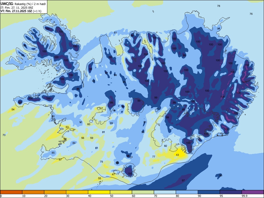Pick the 20–30 legend color band
Screen dimensions: 264x198
[55, 192]
